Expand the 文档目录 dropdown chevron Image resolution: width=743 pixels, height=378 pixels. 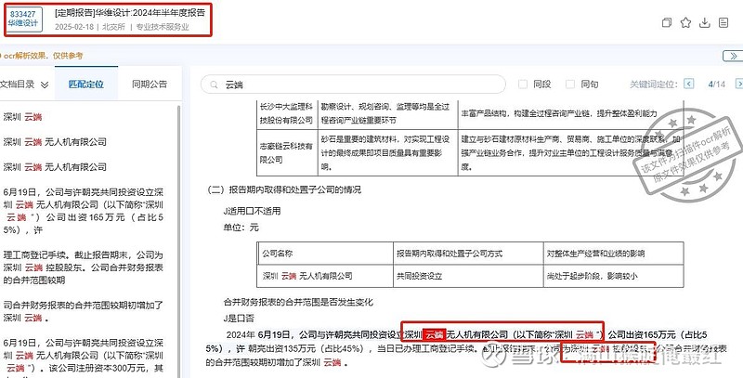click(x=45, y=85)
